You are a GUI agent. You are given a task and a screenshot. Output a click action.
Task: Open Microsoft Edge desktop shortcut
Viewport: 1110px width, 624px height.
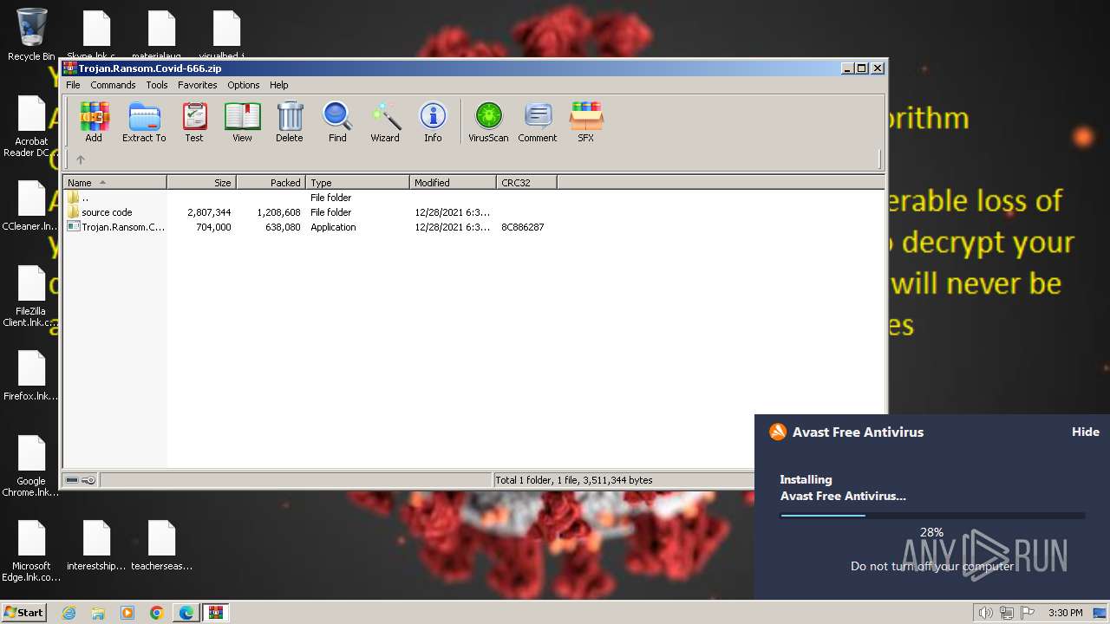coord(31,551)
